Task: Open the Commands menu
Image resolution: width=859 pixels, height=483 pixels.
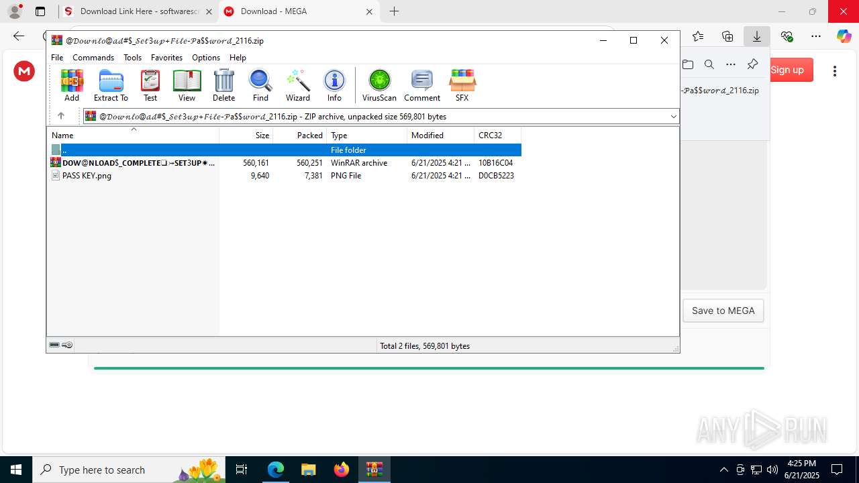Action: click(93, 58)
